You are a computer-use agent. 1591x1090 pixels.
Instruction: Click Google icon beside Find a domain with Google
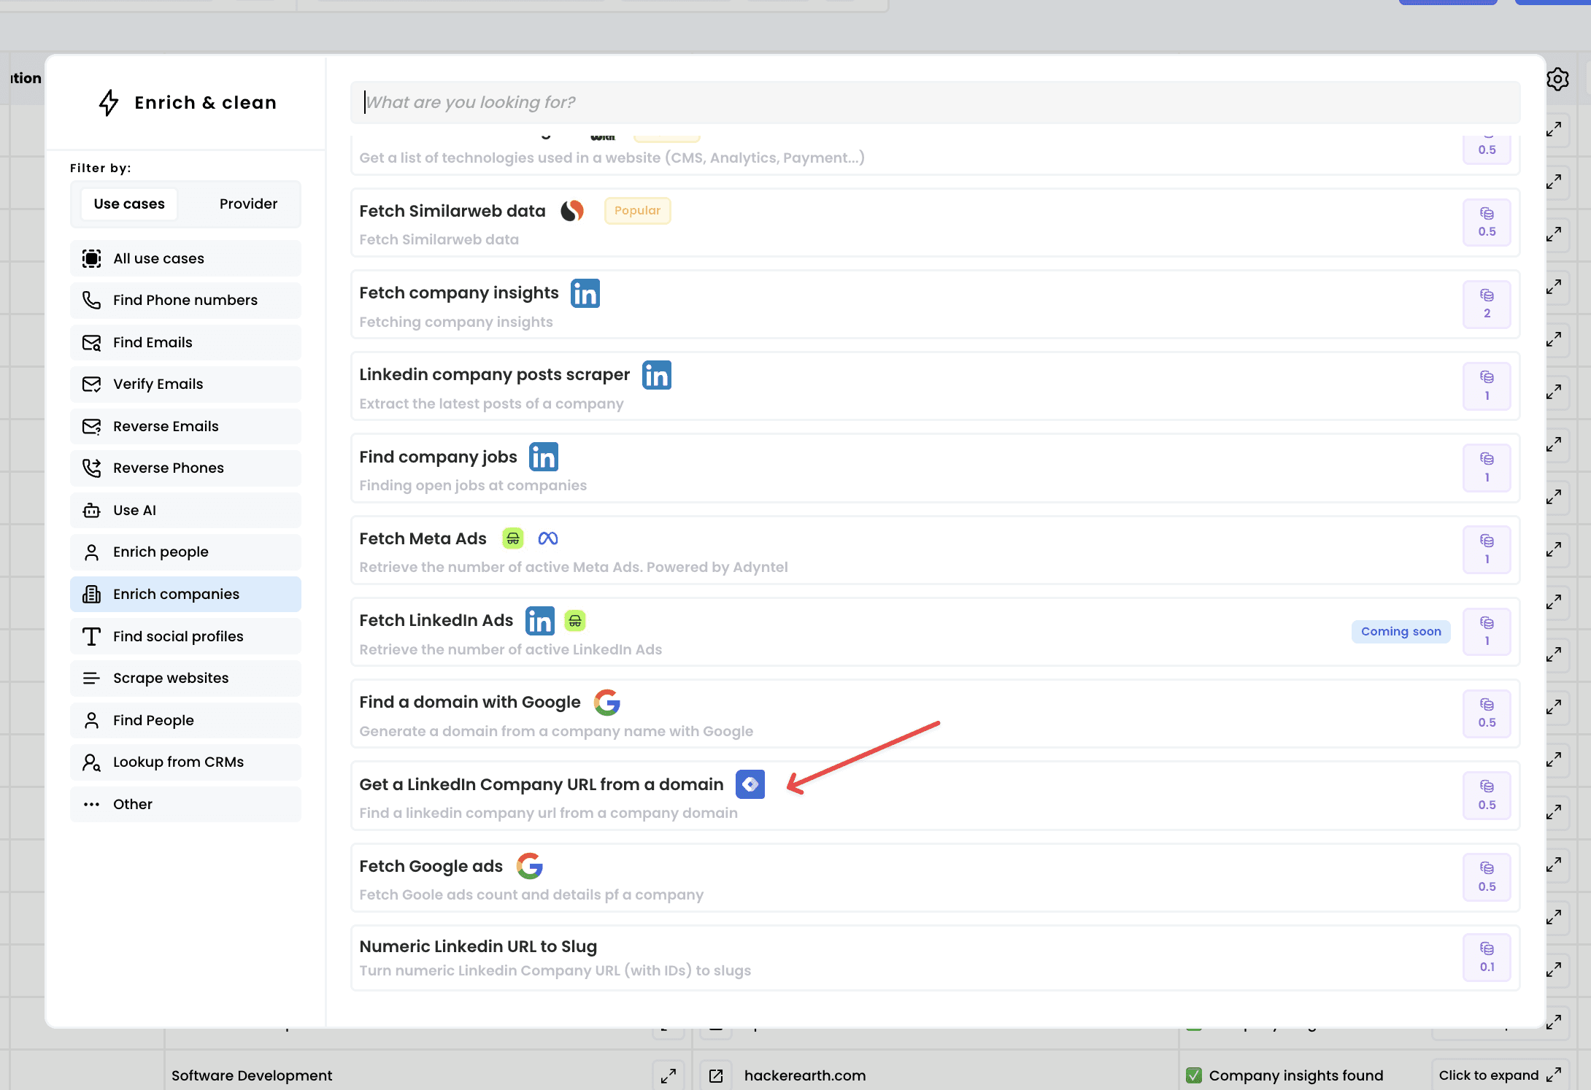pos(606,703)
